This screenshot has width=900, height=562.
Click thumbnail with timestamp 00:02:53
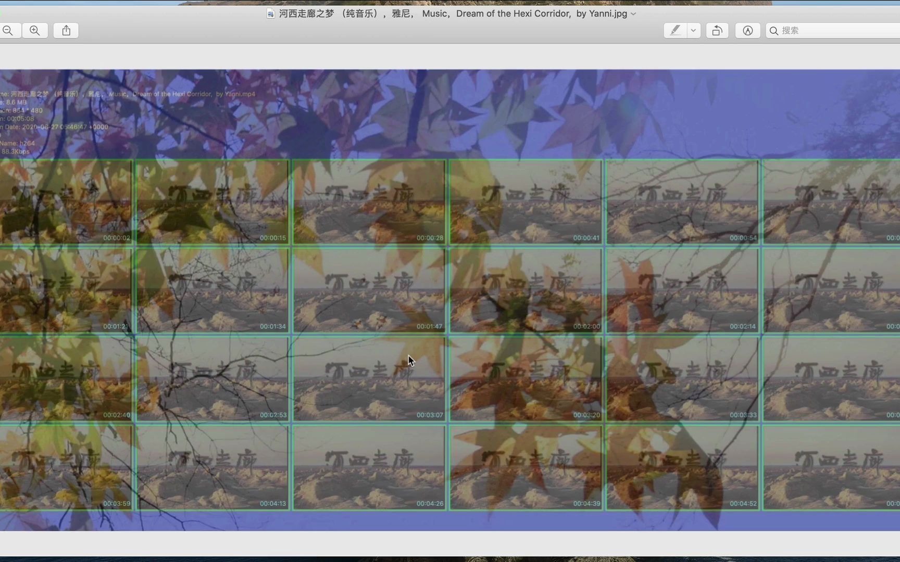point(212,379)
